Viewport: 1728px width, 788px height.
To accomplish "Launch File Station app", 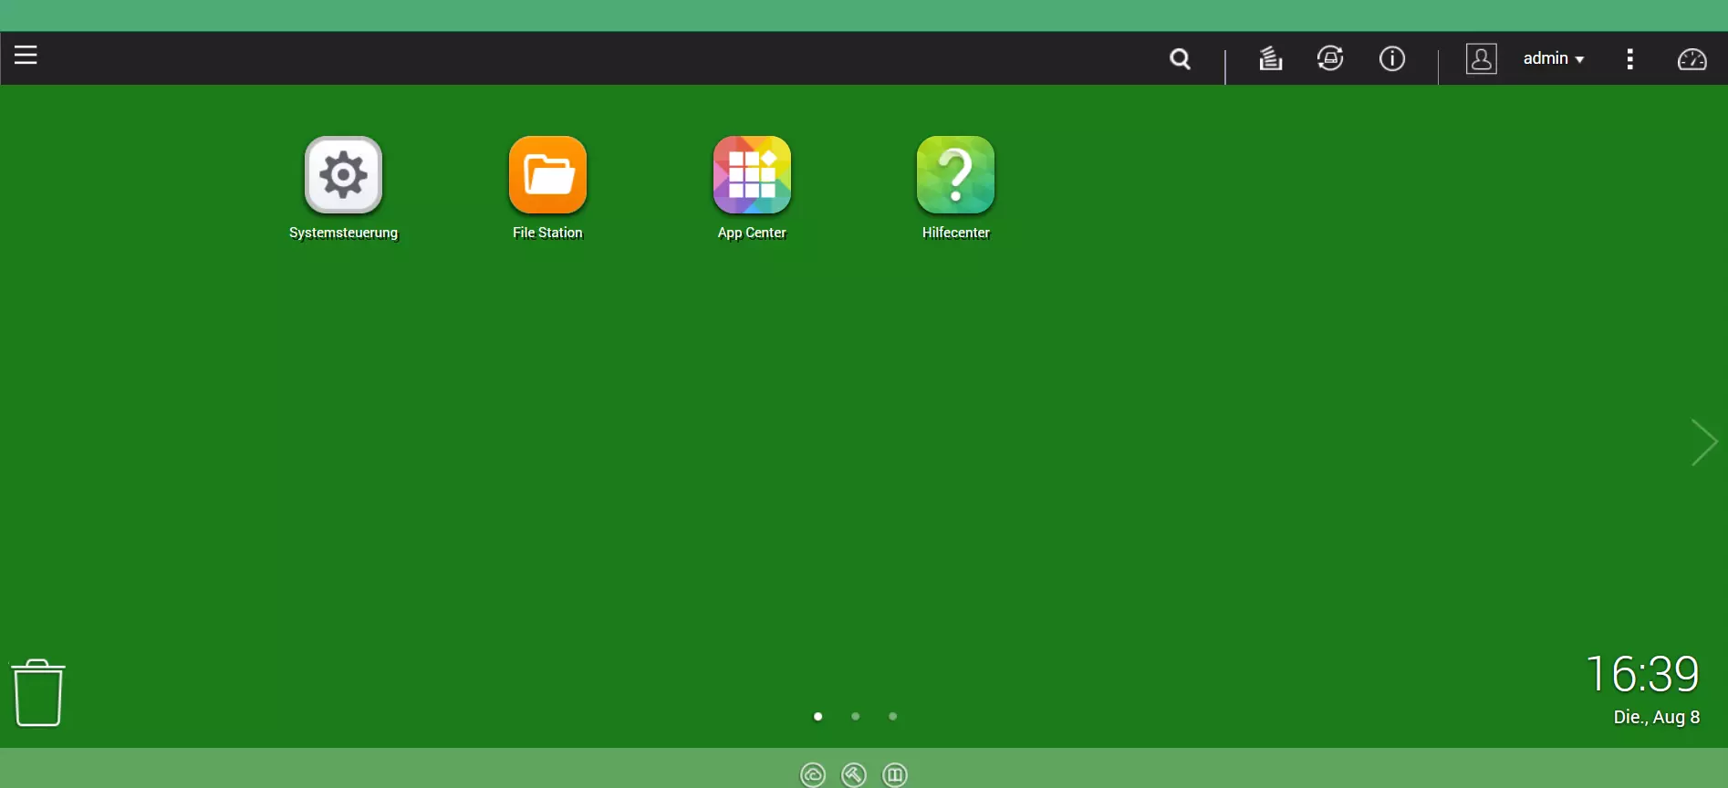I will 547,175.
